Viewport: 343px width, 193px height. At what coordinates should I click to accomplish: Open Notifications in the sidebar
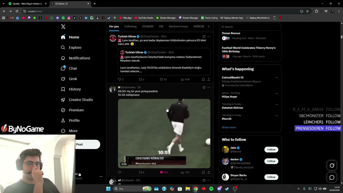coord(75,58)
